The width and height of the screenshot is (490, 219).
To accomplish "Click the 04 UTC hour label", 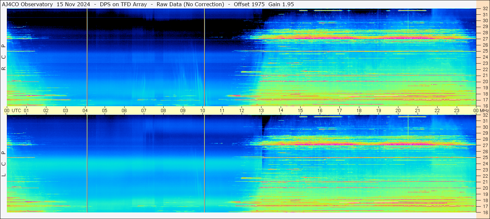I will 85,110.
